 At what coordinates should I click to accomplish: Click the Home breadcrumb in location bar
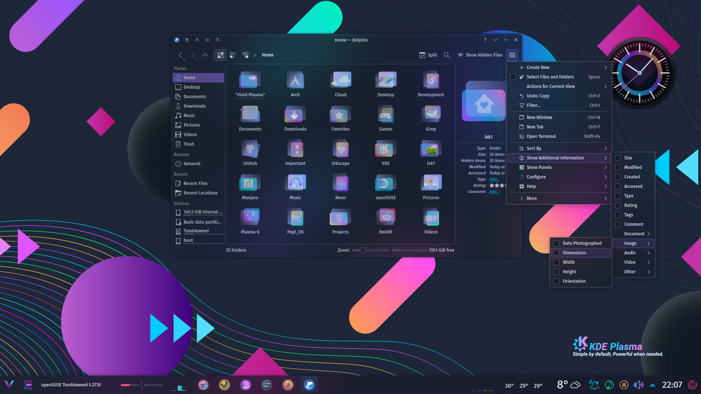(268, 55)
